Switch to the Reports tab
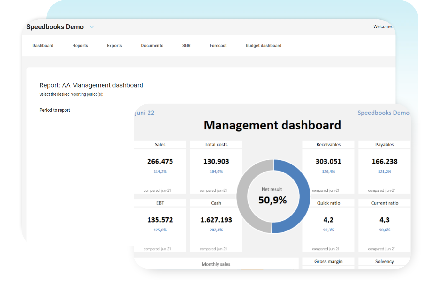Viewport: 437px width, 285px height. (80, 46)
